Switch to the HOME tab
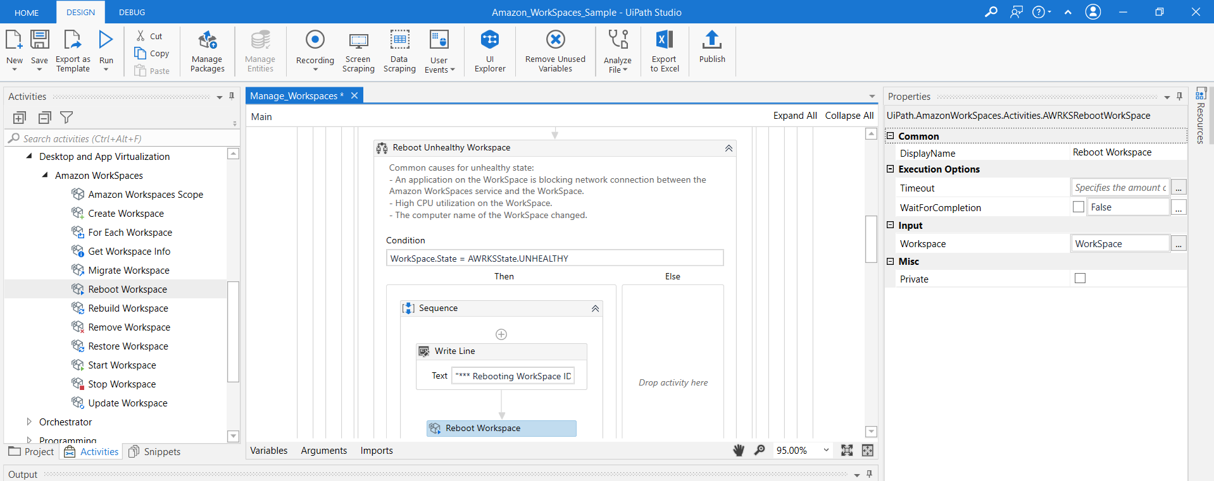This screenshot has height=481, width=1214. click(x=27, y=12)
